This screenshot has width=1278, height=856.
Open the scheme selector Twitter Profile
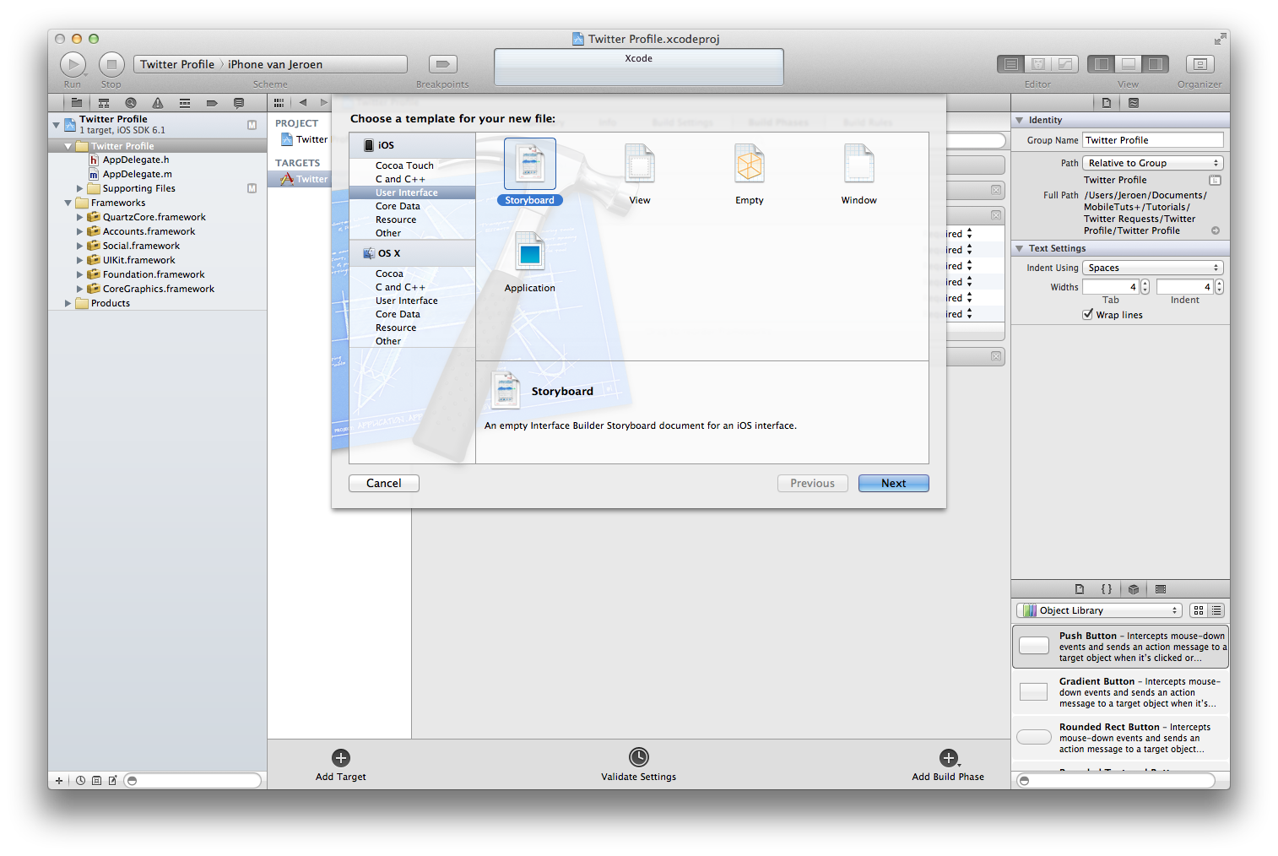coord(177,64)
